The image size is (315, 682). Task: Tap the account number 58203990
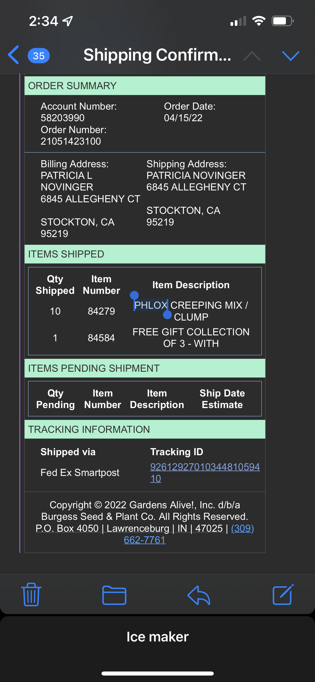coord(63,118)
